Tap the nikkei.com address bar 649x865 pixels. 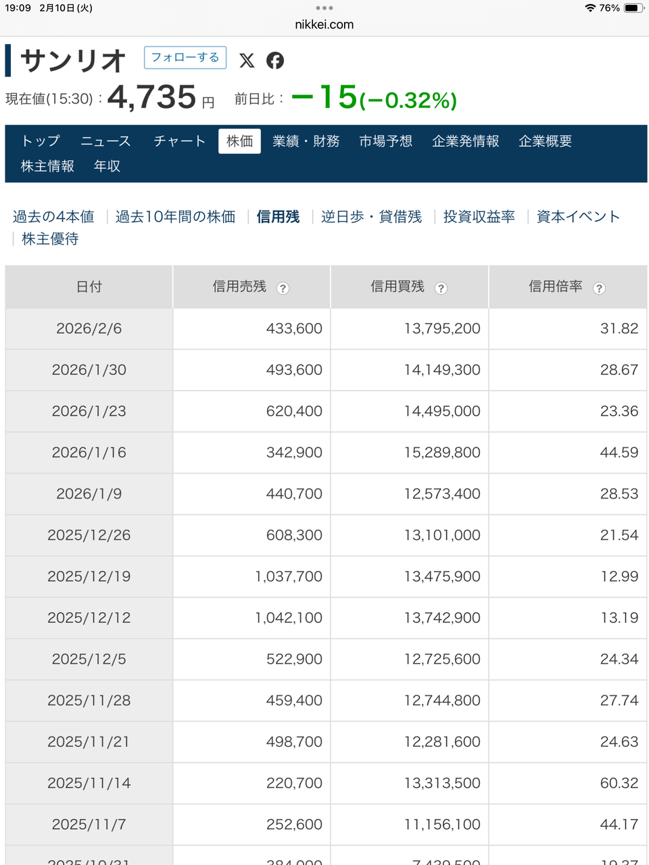[x=324, y=24]
